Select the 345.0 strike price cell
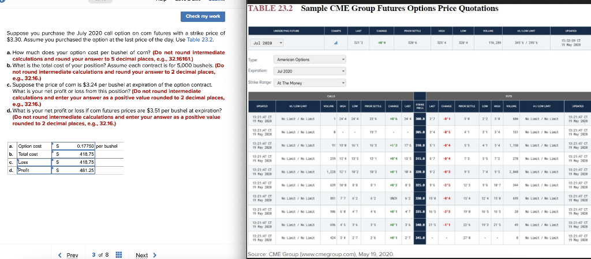 pos(420,238)
